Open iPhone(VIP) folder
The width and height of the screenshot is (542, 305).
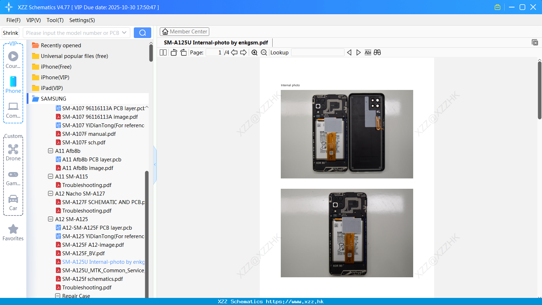point(55,77)
